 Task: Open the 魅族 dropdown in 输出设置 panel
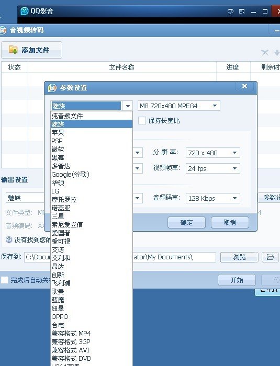pos(25,198)
